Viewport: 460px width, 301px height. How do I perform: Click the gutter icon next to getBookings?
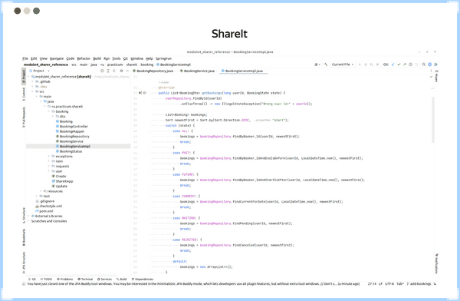tap(140, 93)
